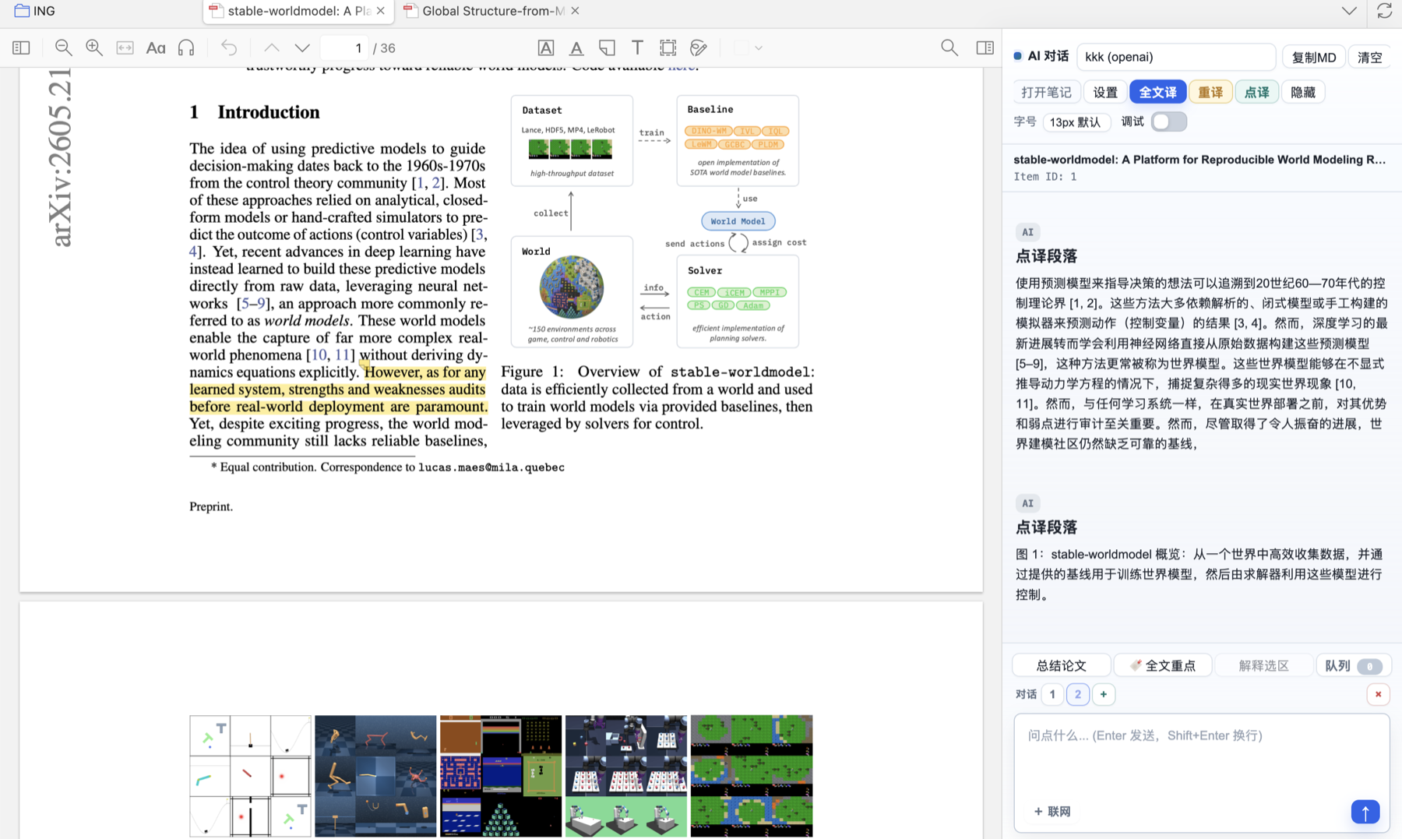Viewport: 1402px width, 839px height.
Task: Click the headphones read-aloud icon
Action: [x=186, y=48]
